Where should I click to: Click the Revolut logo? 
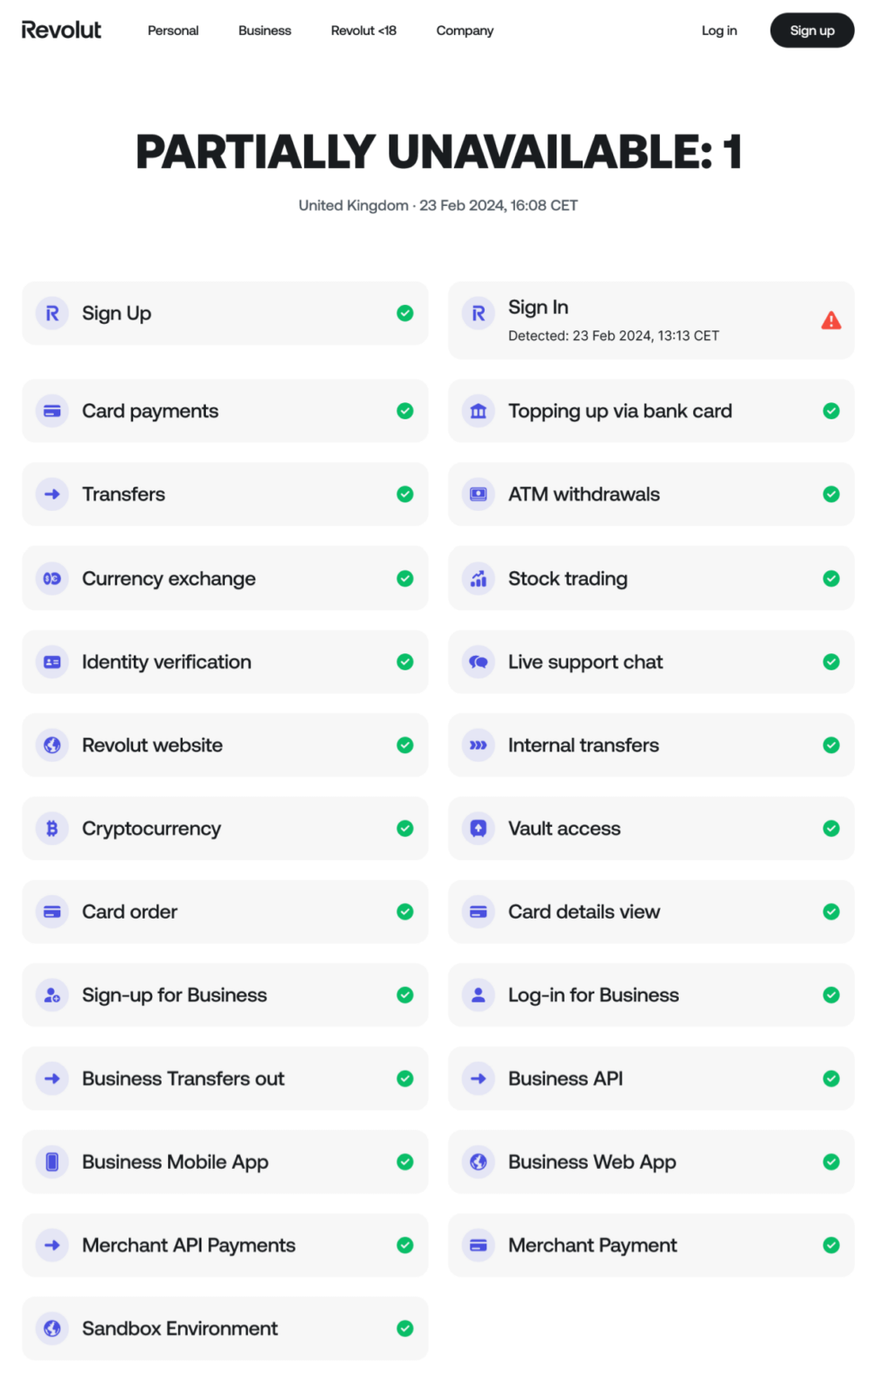[x=61, y=29]
